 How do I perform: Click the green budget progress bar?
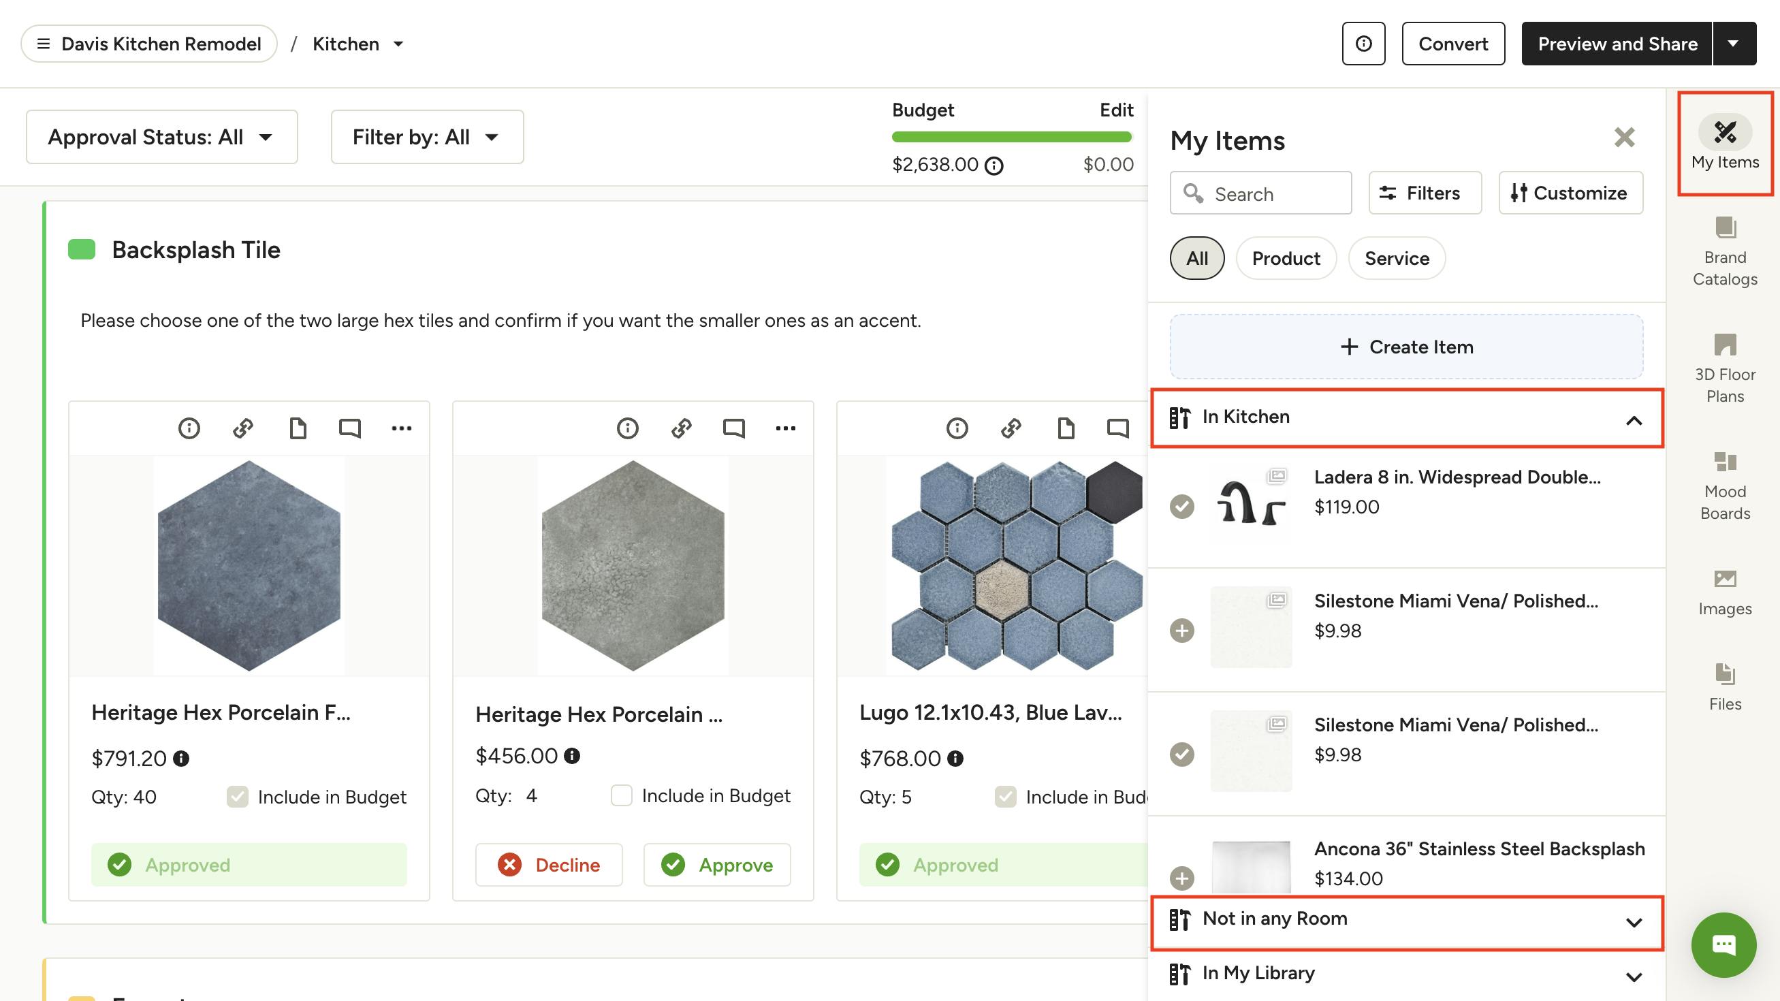point(1012,137)
